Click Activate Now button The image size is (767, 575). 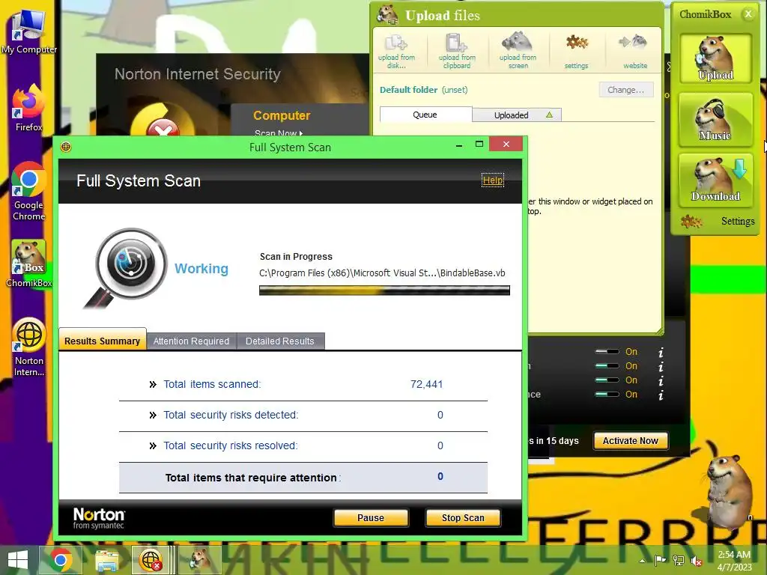point(631,440)
